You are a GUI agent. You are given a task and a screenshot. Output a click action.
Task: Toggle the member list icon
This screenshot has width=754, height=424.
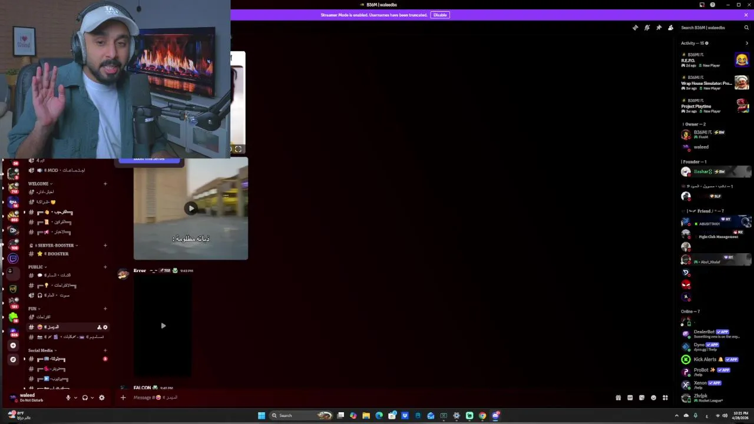pos(670,28)
